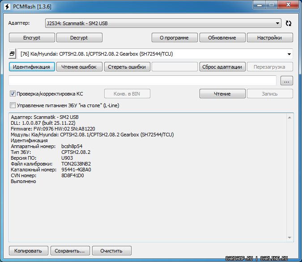302x262 pixels.
Task: Open the Настройки settings
Action: pos(270,38)
